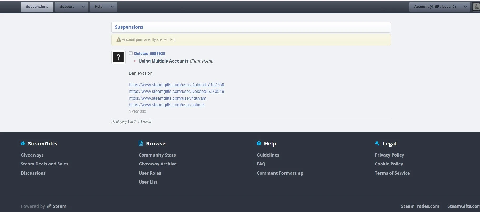Click the Steam logo icon beside Powered by
The image size is (480, 212).
click(49, 206)
